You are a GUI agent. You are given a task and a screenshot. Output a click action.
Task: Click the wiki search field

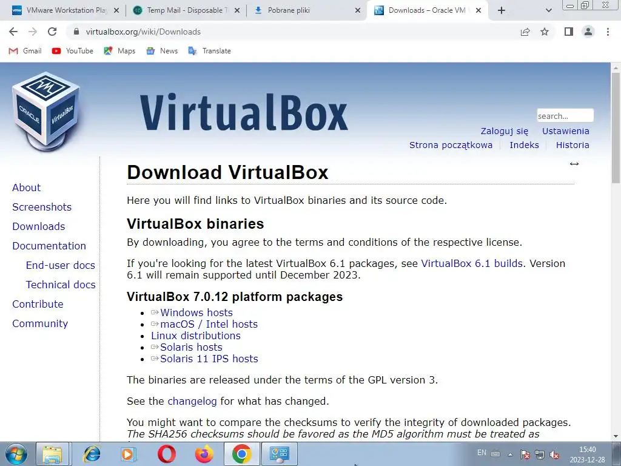[x=565, y=116]
